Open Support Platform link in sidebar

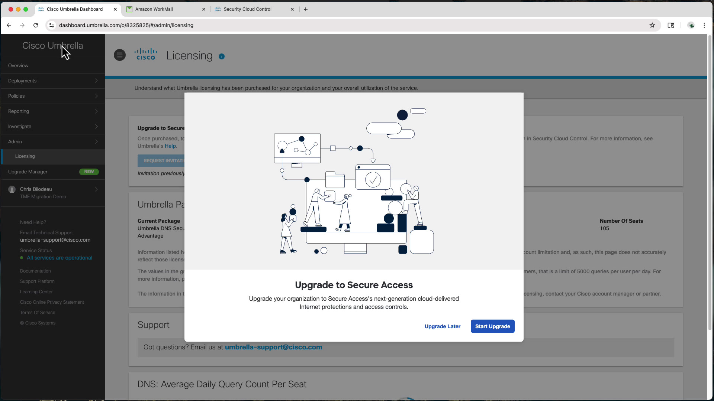37,281
